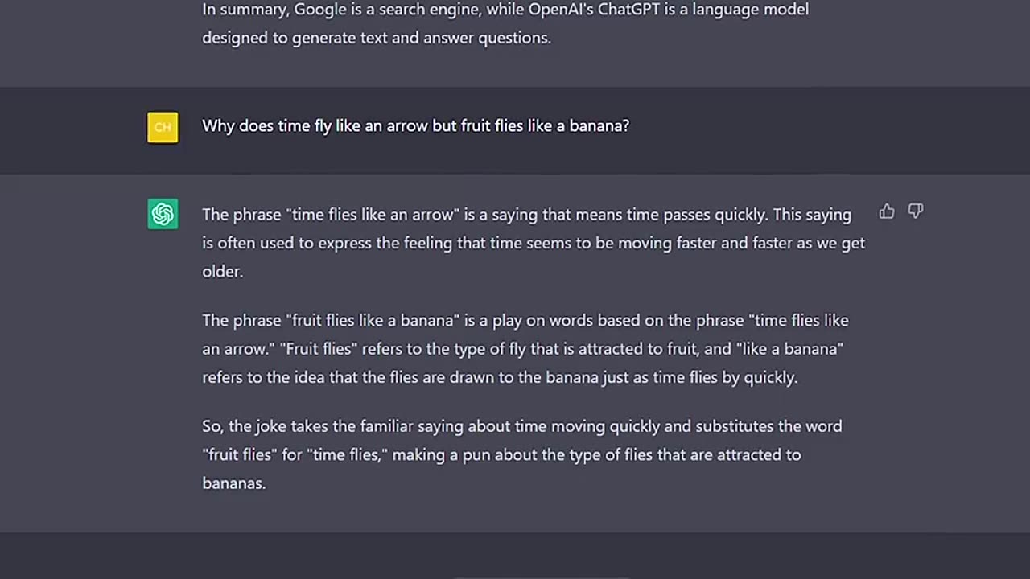Click the message input box edge at bottom
The image size is (1030, 579).
point(542,576)
